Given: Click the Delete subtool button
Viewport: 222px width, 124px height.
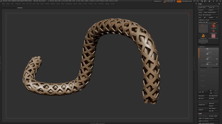Looking at the screenshot, I should click(203, 110).
